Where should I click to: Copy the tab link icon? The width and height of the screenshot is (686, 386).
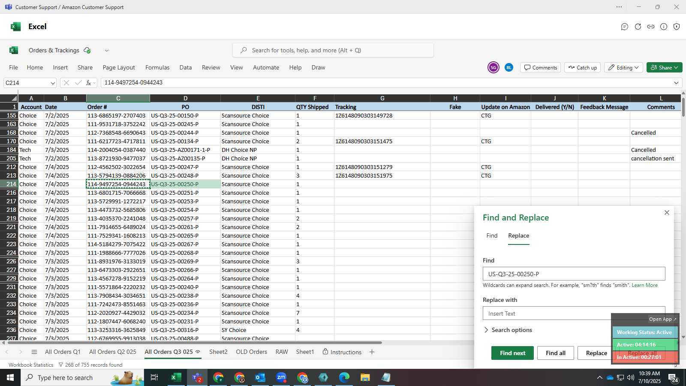(651, 27)
